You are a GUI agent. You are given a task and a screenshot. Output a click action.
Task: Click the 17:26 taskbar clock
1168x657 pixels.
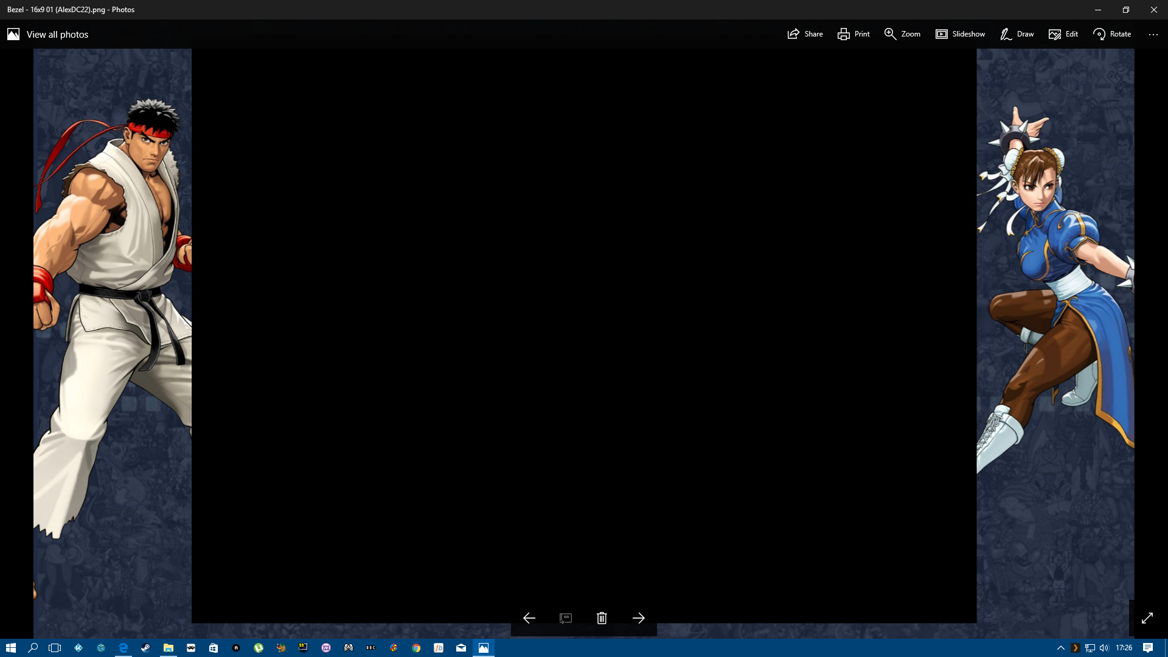[1124, 648]
